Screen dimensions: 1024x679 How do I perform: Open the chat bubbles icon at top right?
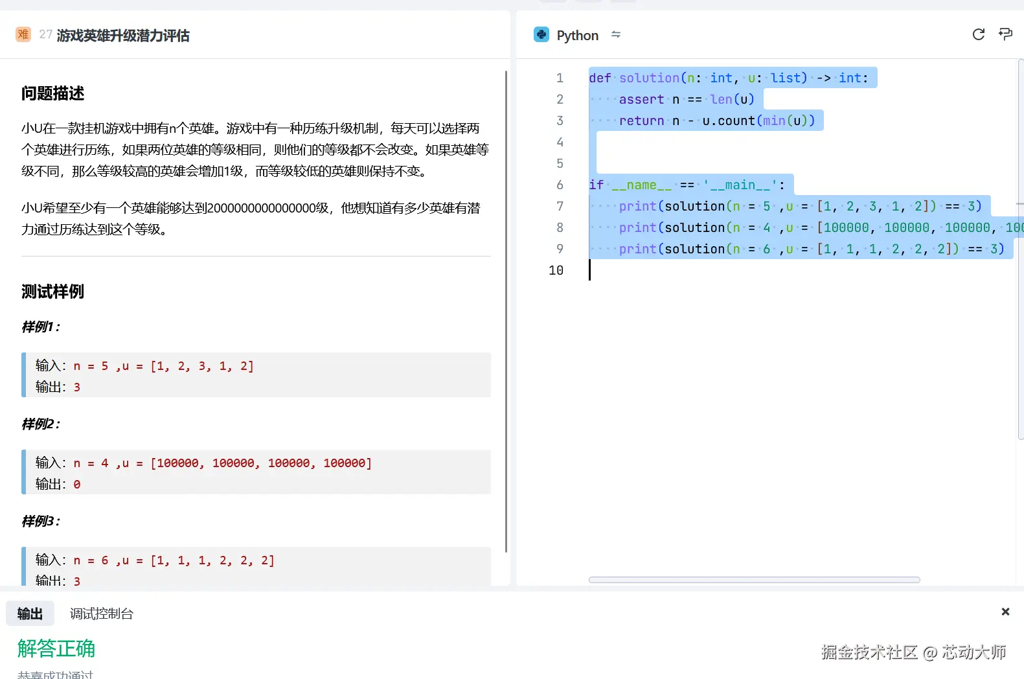[1005, 34]
